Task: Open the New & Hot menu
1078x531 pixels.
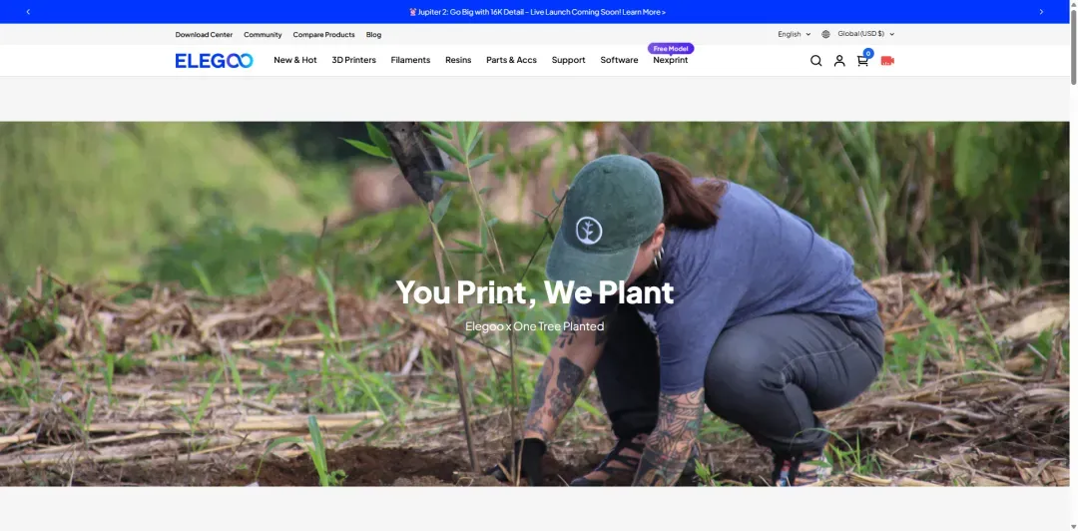Action: pyautogui.click(x=294, y=61)
